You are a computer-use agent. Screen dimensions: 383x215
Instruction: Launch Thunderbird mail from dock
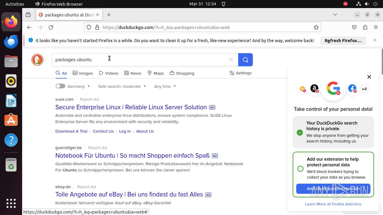(x=11, y=42)
